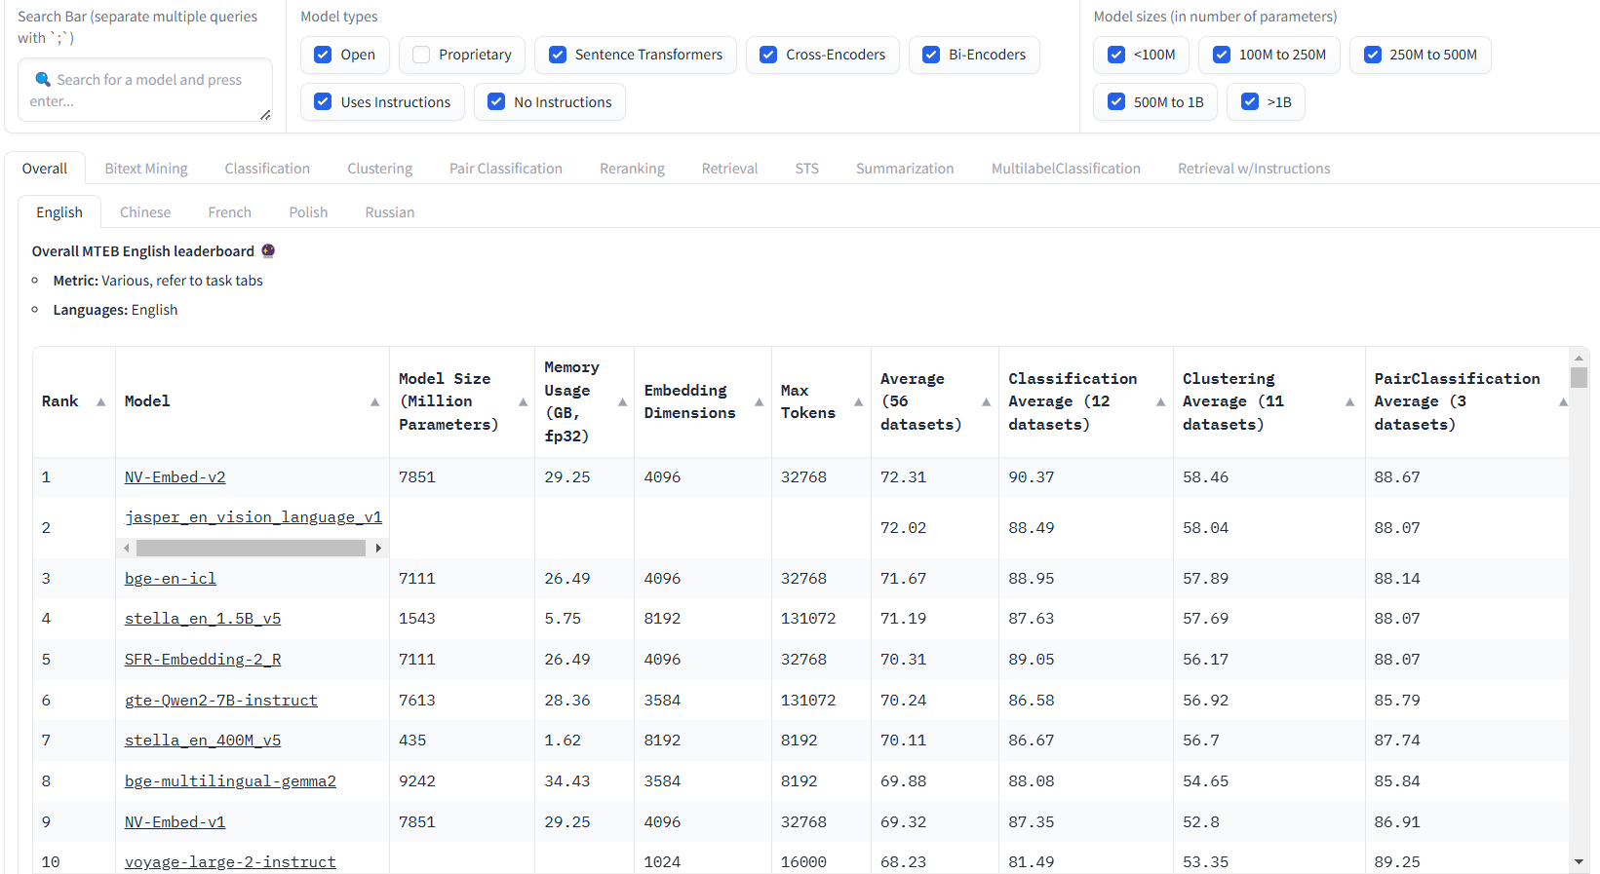Click the jasper row scroll-right arrow
The width and height of the screenshot is (1600, 874).
[378, 549]
